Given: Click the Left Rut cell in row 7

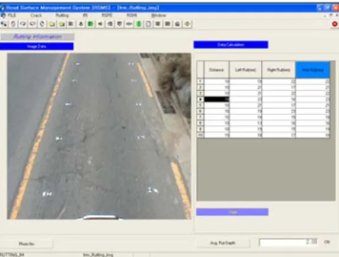Looking at the screenshot, I should 246,117.
